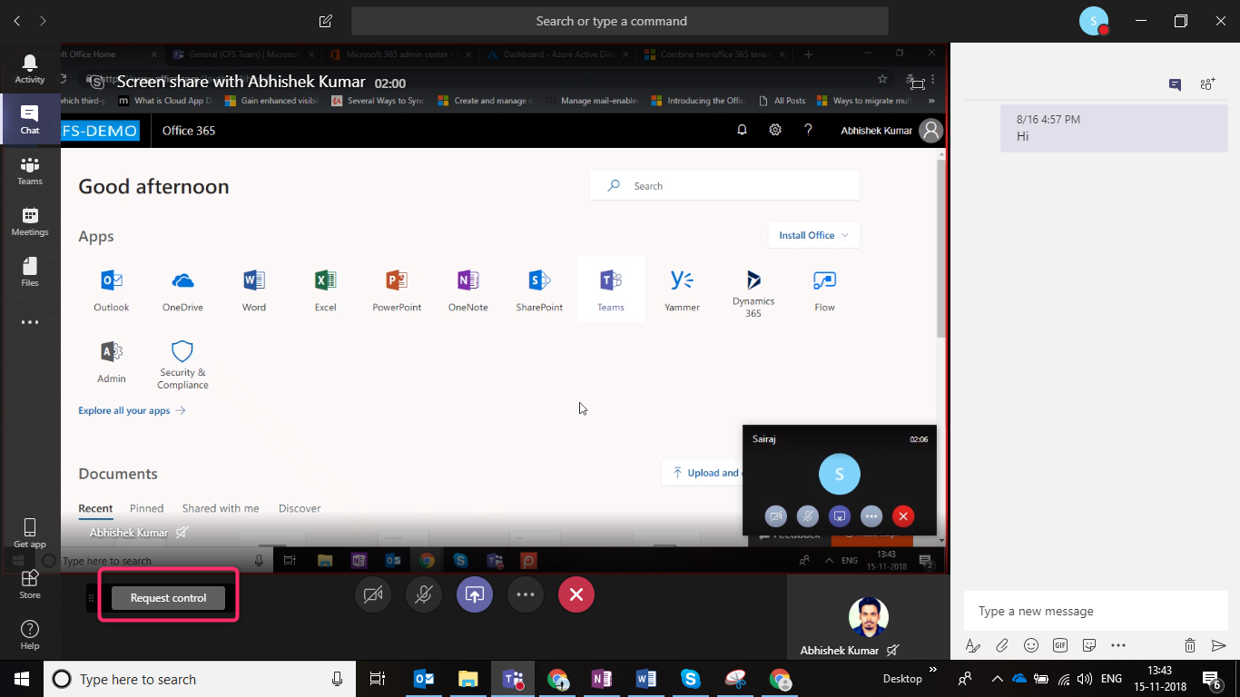This screenshot has height=697, width=1240.
Task: Attach a file to message
Action: point(1002,645)
